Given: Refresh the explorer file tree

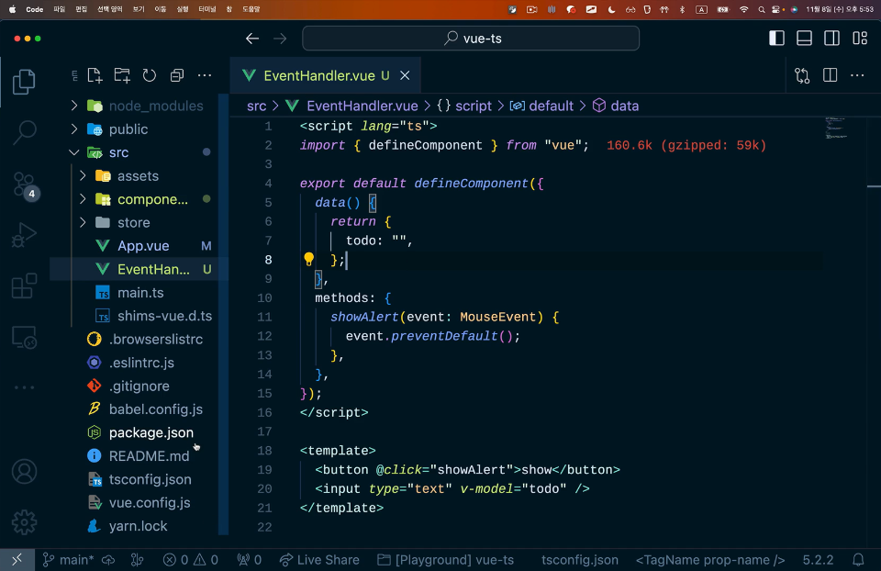Looking at the screenshot, I should [x=150, y=75].
